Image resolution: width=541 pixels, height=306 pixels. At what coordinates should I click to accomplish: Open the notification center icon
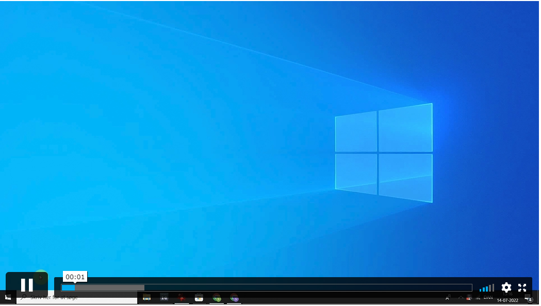(x=528, y=298)
